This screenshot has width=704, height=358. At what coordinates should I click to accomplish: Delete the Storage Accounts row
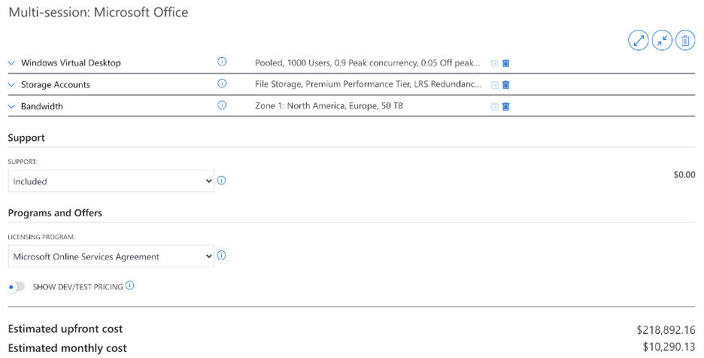[505, 85]
